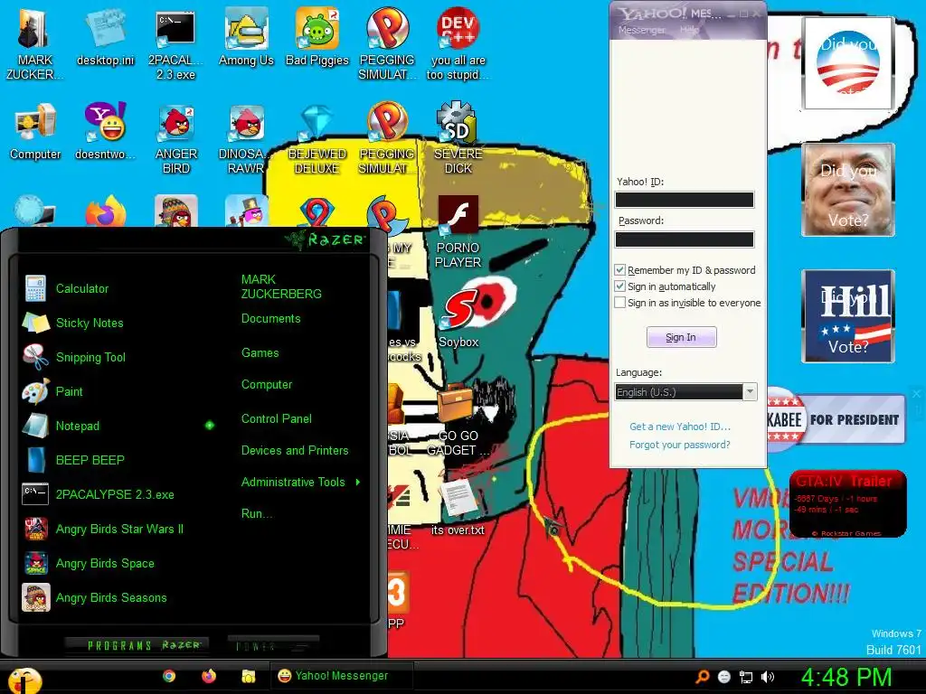Open the Messenger menu in Yahoo window
This screenshot has width=926, height=694.
coord(641,30)
